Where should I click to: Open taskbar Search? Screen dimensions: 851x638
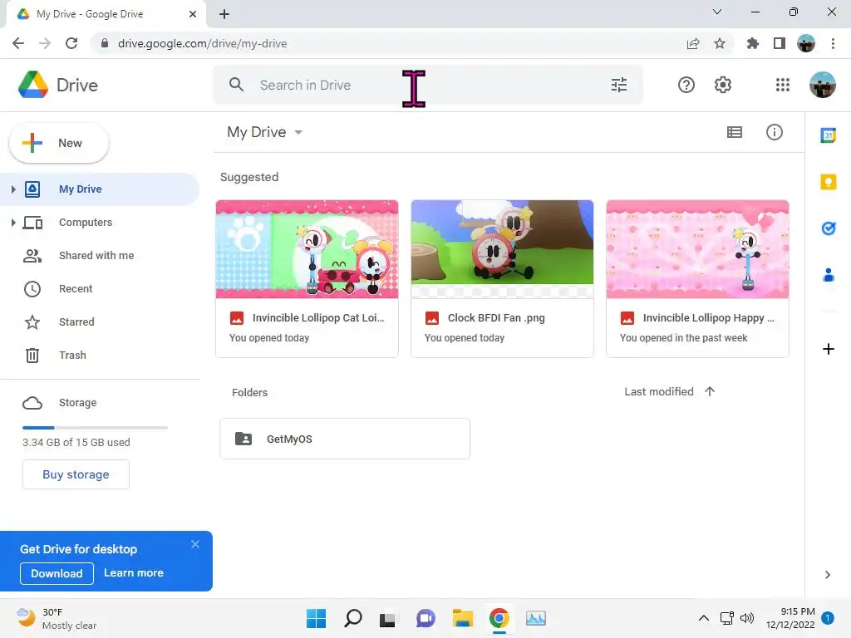pos(352,618)
